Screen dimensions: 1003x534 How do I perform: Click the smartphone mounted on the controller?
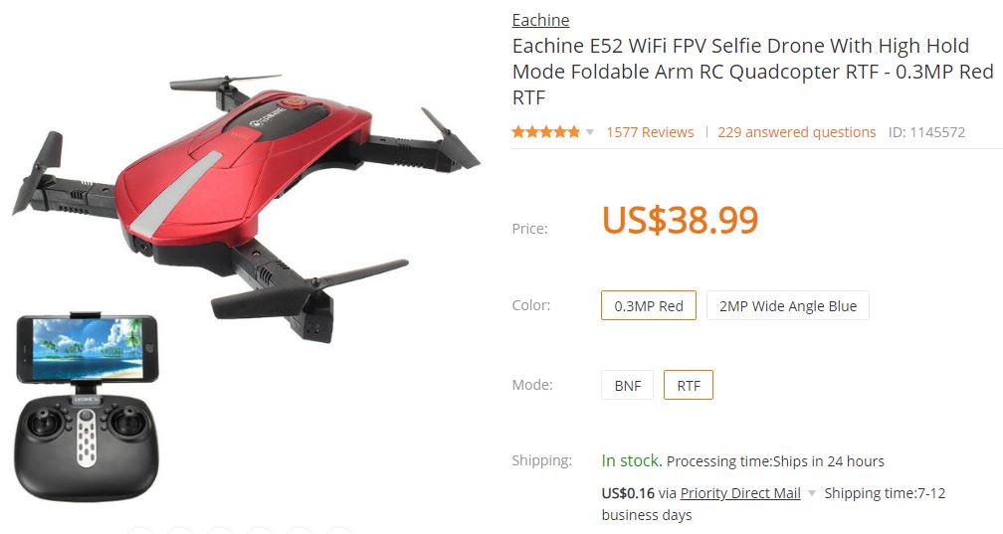tap(87, 348)
